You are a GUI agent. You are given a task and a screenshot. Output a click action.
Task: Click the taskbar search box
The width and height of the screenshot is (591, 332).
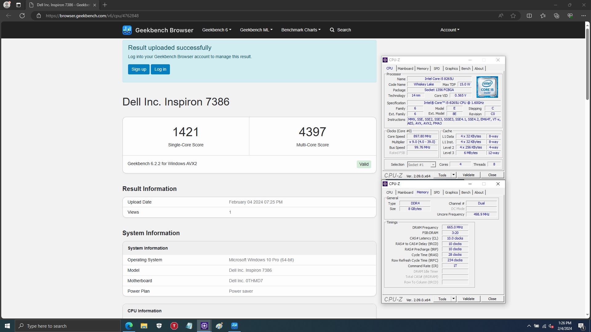pos(68,326)
